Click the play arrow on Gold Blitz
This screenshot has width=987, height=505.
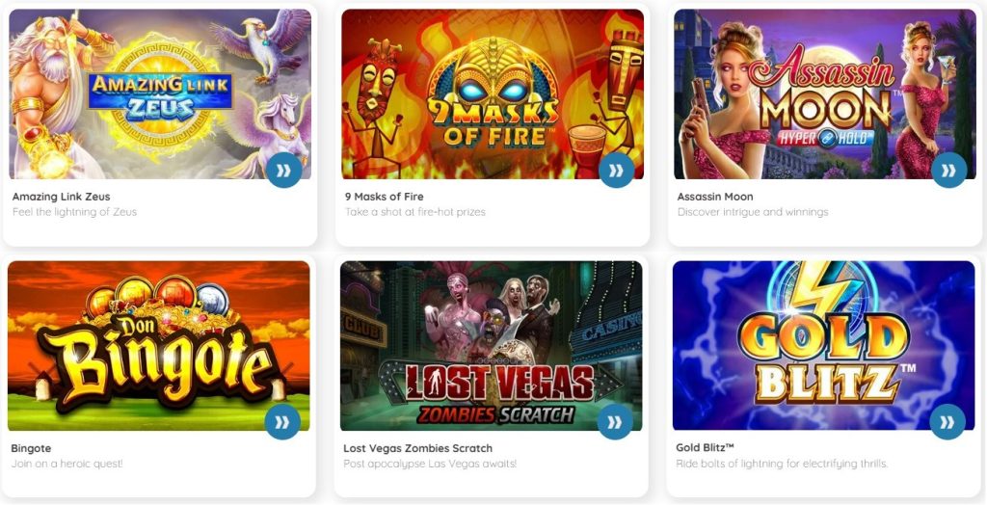[x=947, y=422]
